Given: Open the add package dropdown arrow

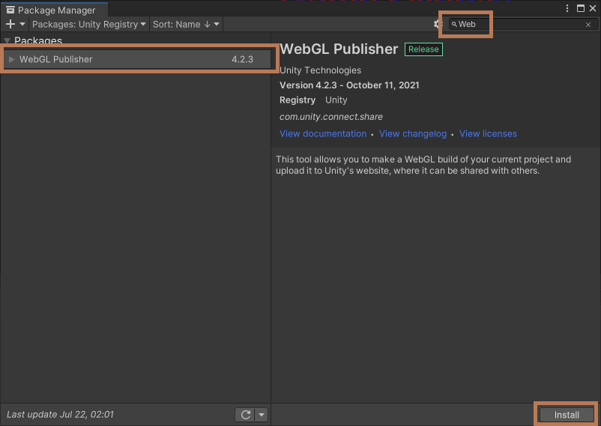Looking at the screenshot, I should (x=22, y=24).
